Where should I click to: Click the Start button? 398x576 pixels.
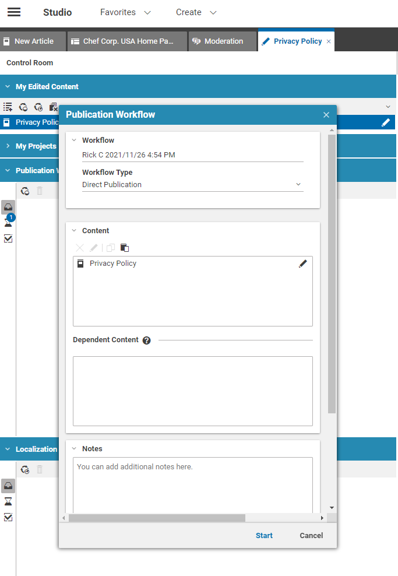[x=264, y=536]
